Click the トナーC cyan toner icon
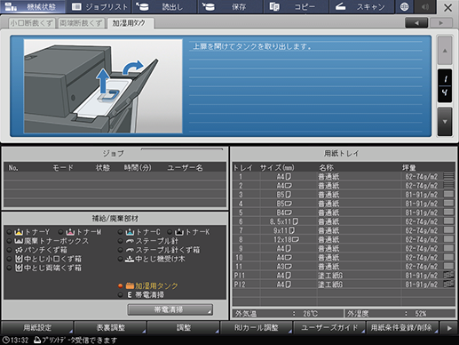The width and height of the screenshot is (459, 345). coord(131,232)
